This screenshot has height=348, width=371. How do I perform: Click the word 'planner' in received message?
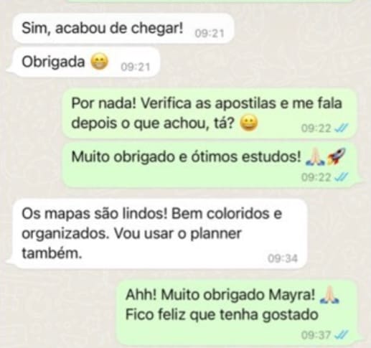click(x=216, y=234)
